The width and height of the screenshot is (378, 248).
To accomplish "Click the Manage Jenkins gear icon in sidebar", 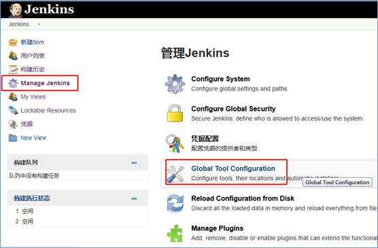I will (13, 83).
